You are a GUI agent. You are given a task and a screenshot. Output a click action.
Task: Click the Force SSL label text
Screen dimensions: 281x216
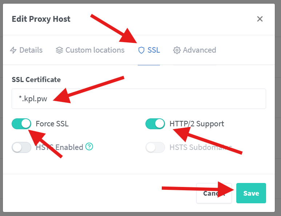[52, 124]
